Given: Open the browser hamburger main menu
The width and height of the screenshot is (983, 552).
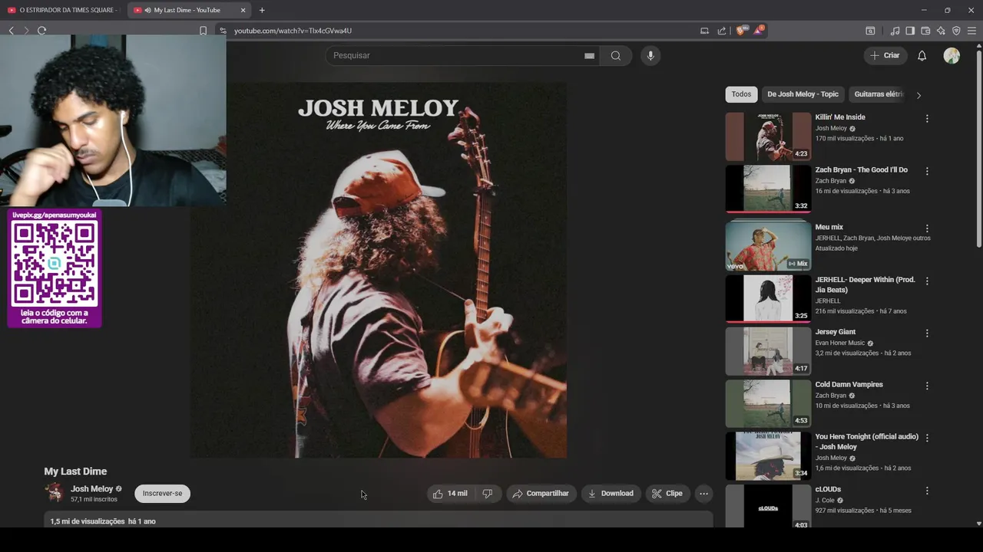Looking at the screenshot, I should (971, 31).
